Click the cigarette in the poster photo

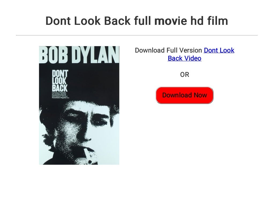click(x=87, y=155)
